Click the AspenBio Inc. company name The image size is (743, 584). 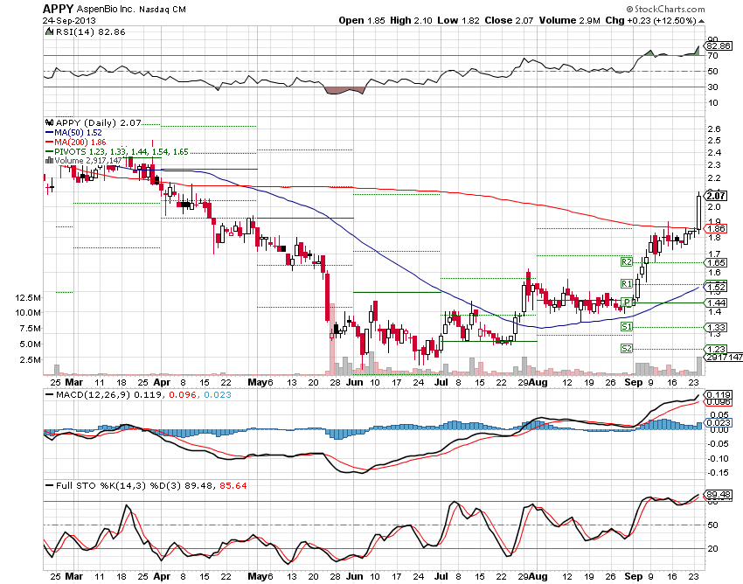tap(106, 9)
